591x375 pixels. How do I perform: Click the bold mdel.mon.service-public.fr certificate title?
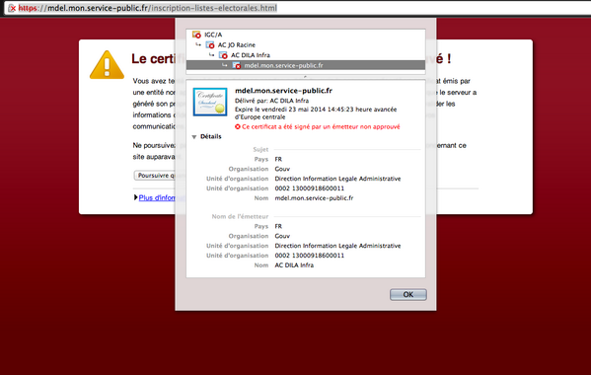[283, 91]
